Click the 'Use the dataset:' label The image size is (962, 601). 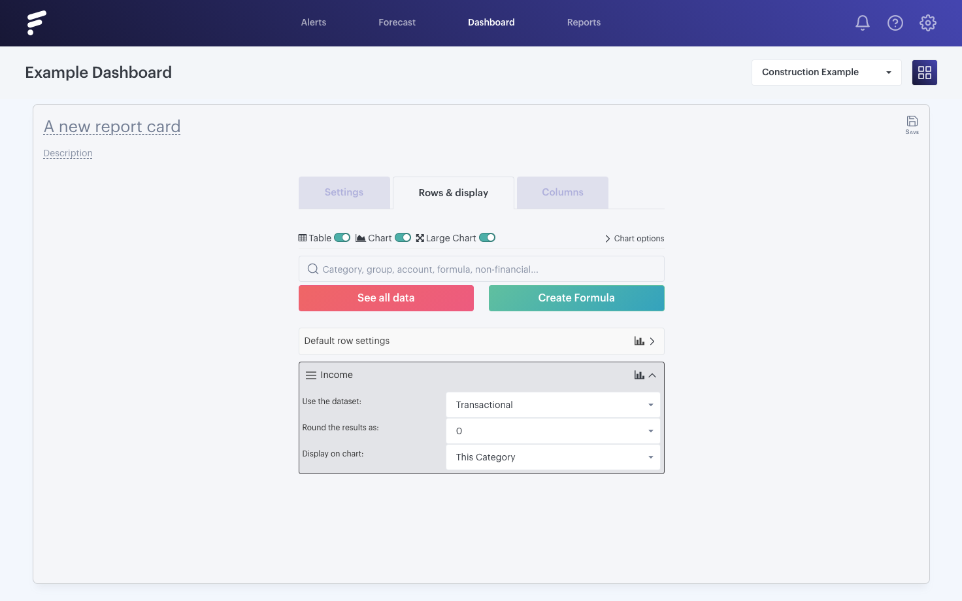click(x=332, y=402)
